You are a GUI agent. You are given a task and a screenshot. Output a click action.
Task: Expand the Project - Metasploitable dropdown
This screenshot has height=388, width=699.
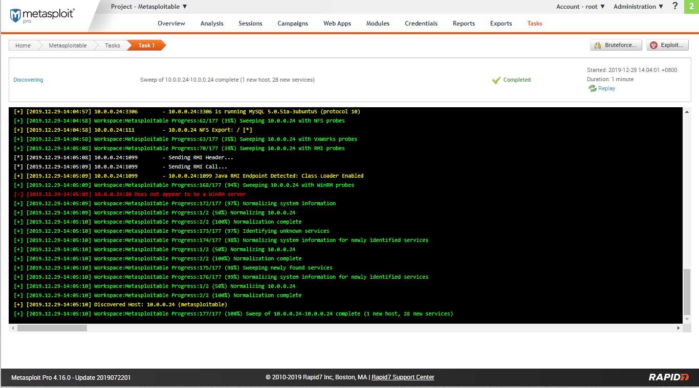pyautogui.click(x=149, y=7)
